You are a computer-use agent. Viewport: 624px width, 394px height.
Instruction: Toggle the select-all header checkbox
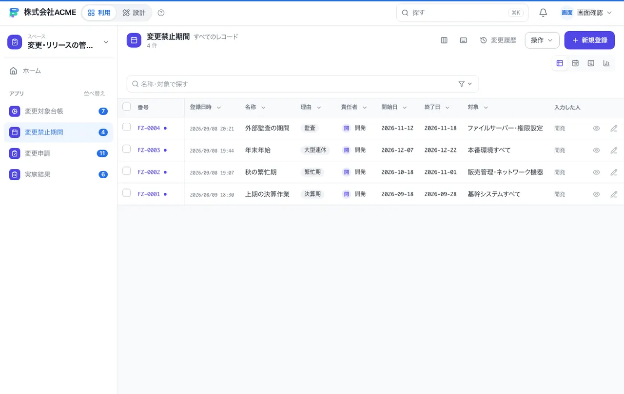click(127, 107)
